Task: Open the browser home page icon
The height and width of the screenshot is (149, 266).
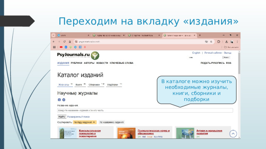Action: tap(70, 41)
